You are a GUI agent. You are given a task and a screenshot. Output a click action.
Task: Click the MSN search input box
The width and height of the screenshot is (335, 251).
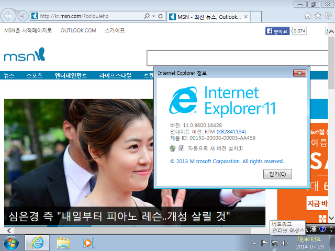[x=237, y=58]
